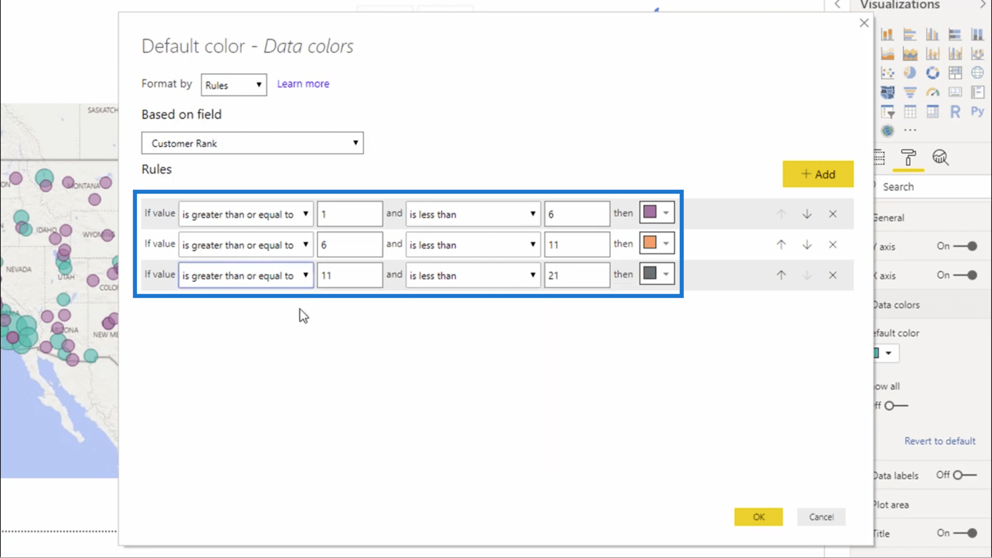Image resolution: width=992 pixels, height=558 pixels.
Task: Turn off the X axis toggle
Action: click(965, 275)
